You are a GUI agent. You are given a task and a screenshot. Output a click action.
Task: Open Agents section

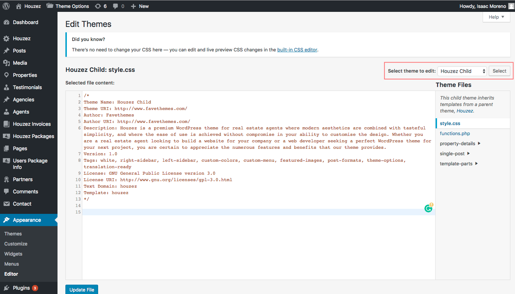tap(29, 112)
